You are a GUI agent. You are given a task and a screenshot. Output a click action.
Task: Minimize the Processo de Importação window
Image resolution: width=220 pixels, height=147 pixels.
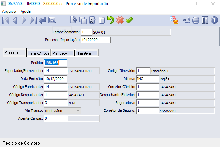pos(183,4)
